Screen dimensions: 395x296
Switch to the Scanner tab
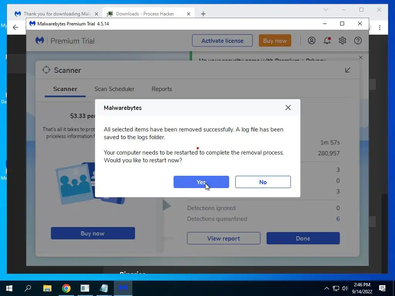[65, 89]
